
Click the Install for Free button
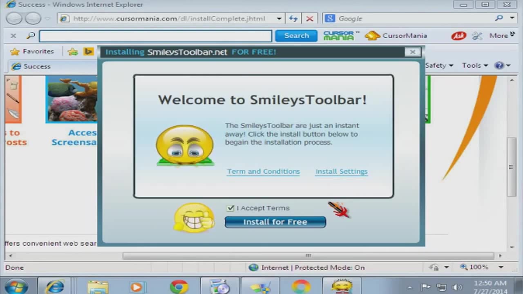tap(275, 222)
